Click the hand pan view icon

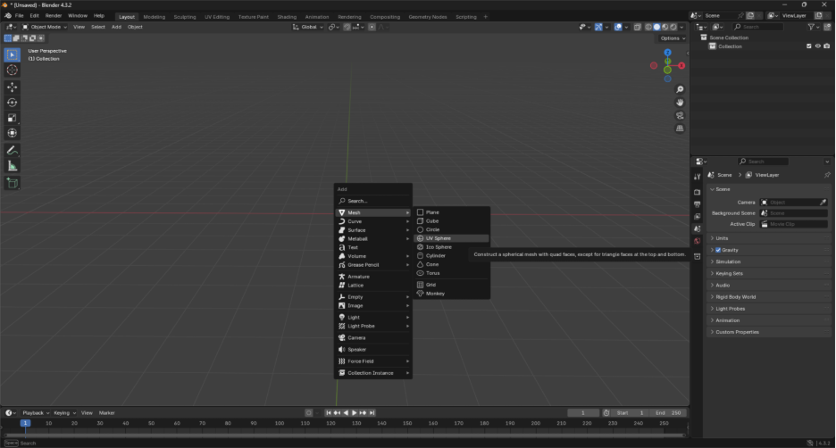[x=680, y=102]
